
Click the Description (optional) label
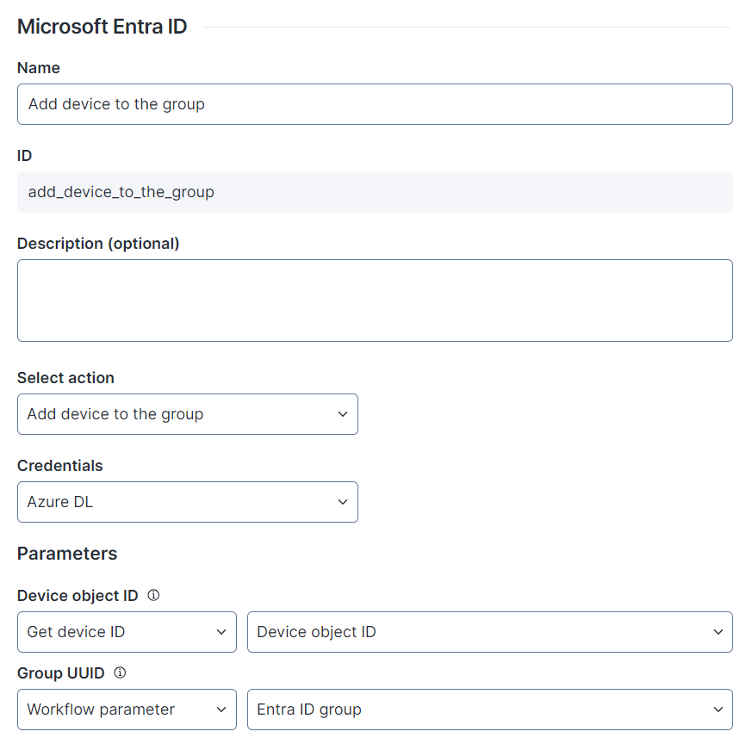(98, 244)
